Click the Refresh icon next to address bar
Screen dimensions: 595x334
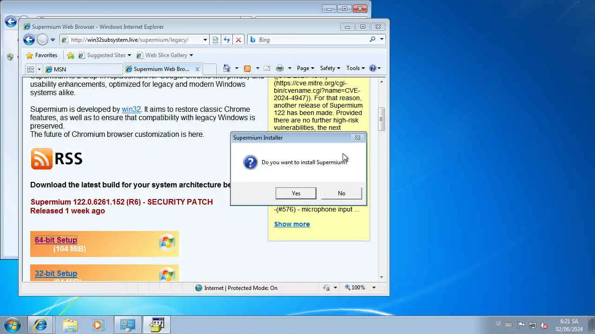[x=227, y=40]
